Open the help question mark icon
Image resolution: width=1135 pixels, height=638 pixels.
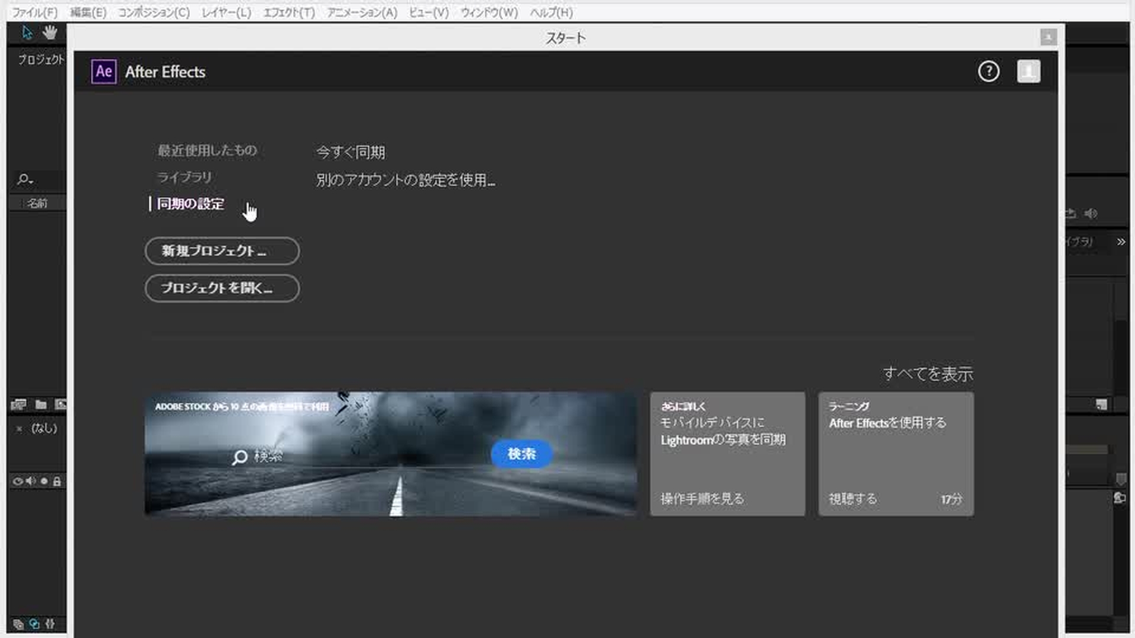[x=988, y=71]
